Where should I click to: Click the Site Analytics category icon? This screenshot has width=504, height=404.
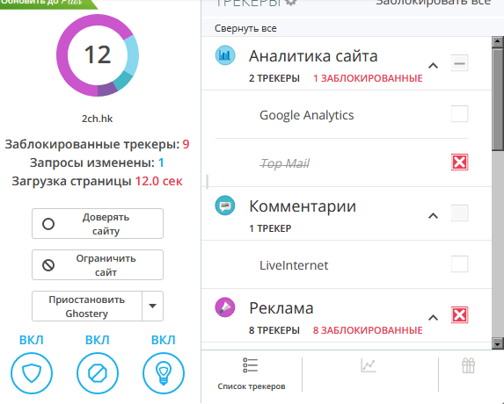coord(225,55)
